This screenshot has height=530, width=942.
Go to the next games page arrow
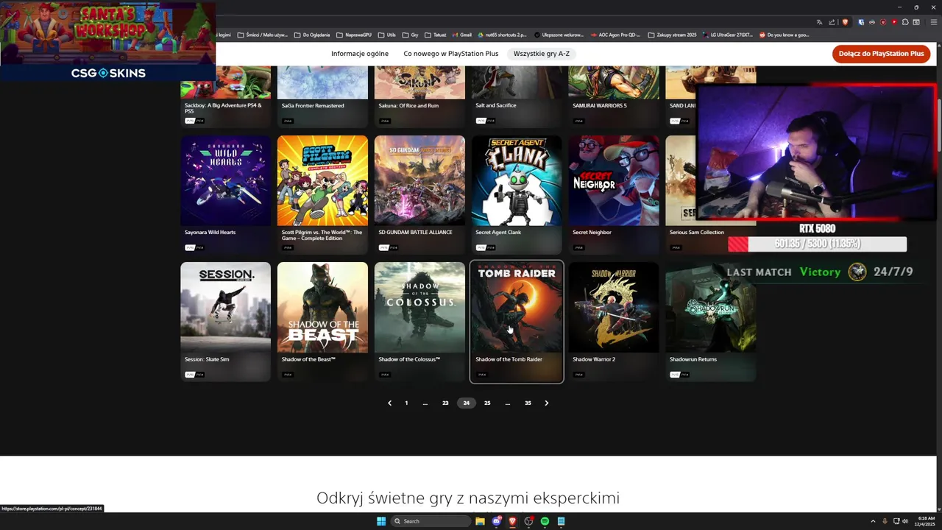coord(546,403)
